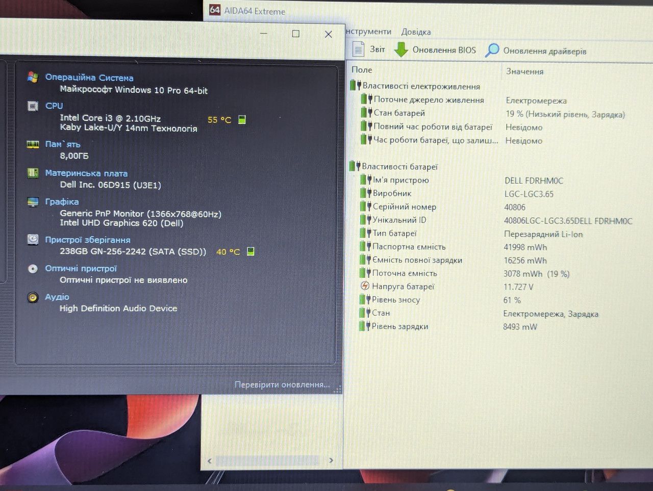Click the value DELL FDRHM0C
653x491 pixels.
click(x=534, y=180)
